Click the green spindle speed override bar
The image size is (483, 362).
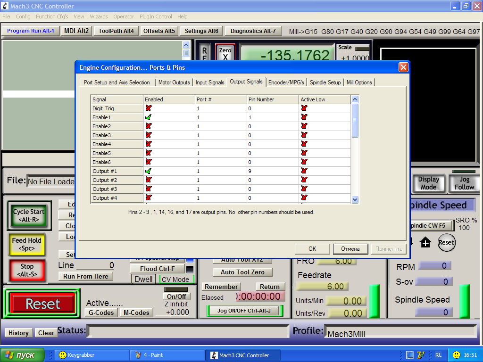(x=465, y=301)
